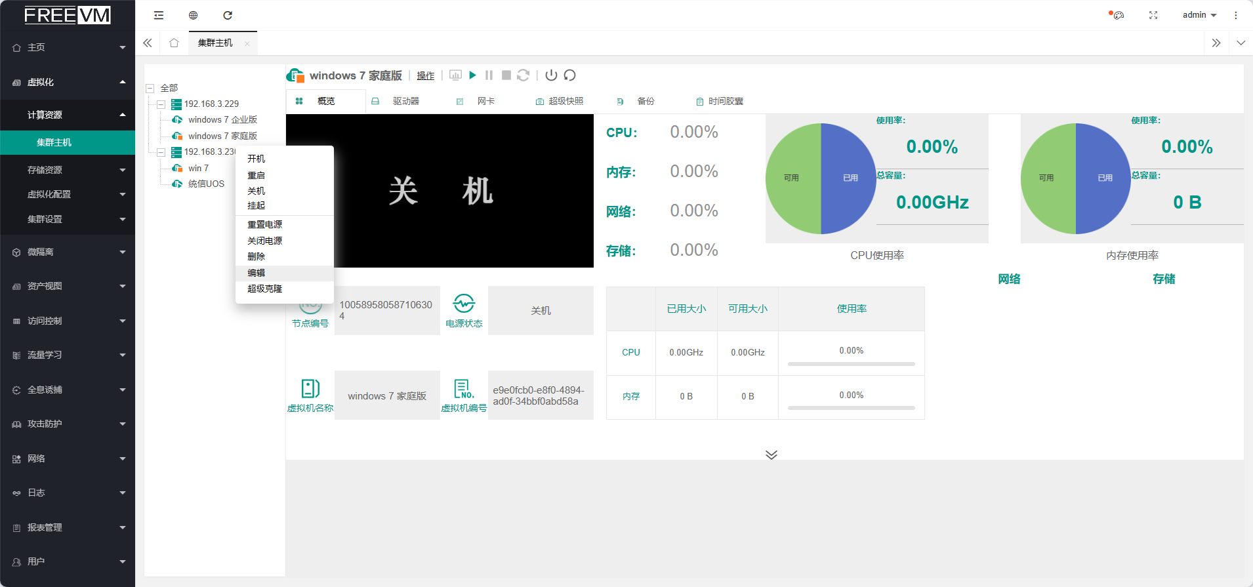The width and height of the screenshot is (1253, 587).
Task: Switch to the 超级快照 tab
Action: tap(565, 101)
